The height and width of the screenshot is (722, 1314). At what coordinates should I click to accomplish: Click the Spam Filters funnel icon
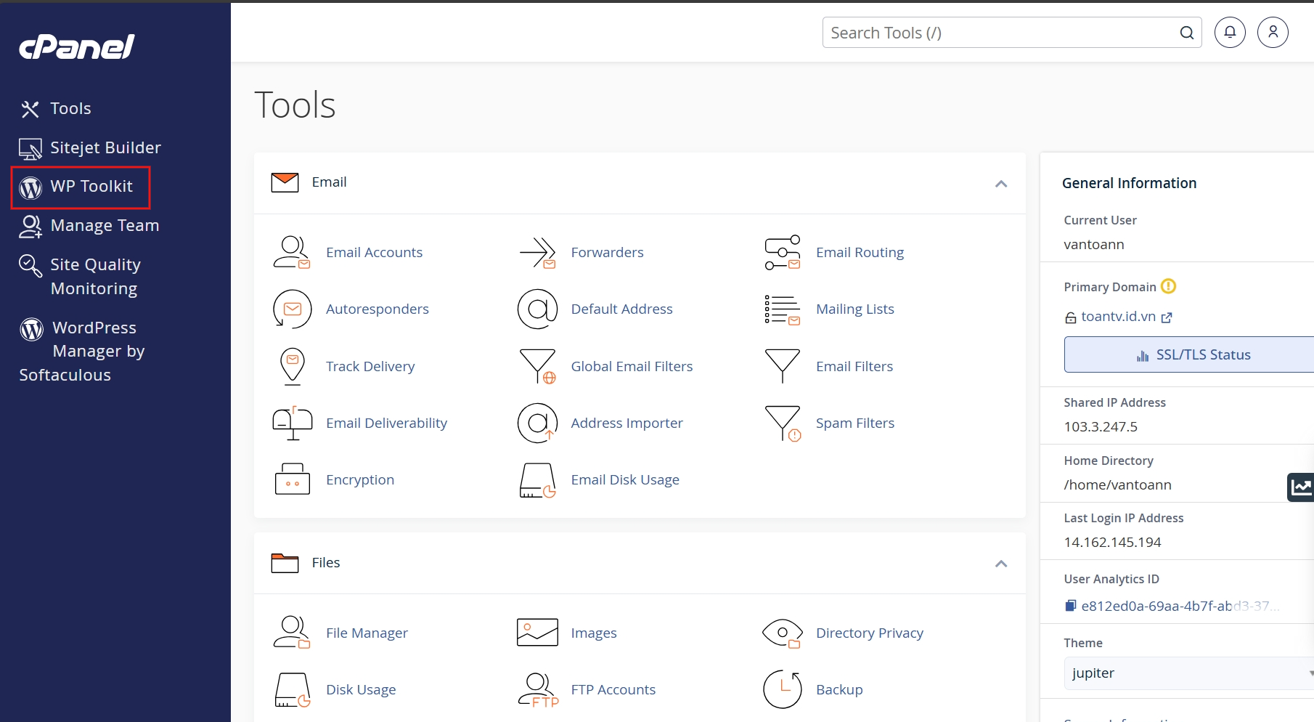[783, 423]
